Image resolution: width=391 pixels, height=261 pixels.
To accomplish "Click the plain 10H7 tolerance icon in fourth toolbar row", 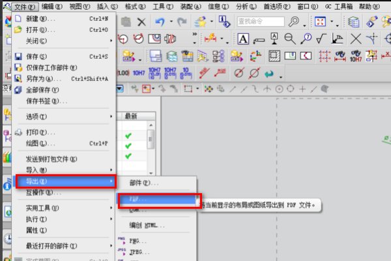I will (139, 73).
